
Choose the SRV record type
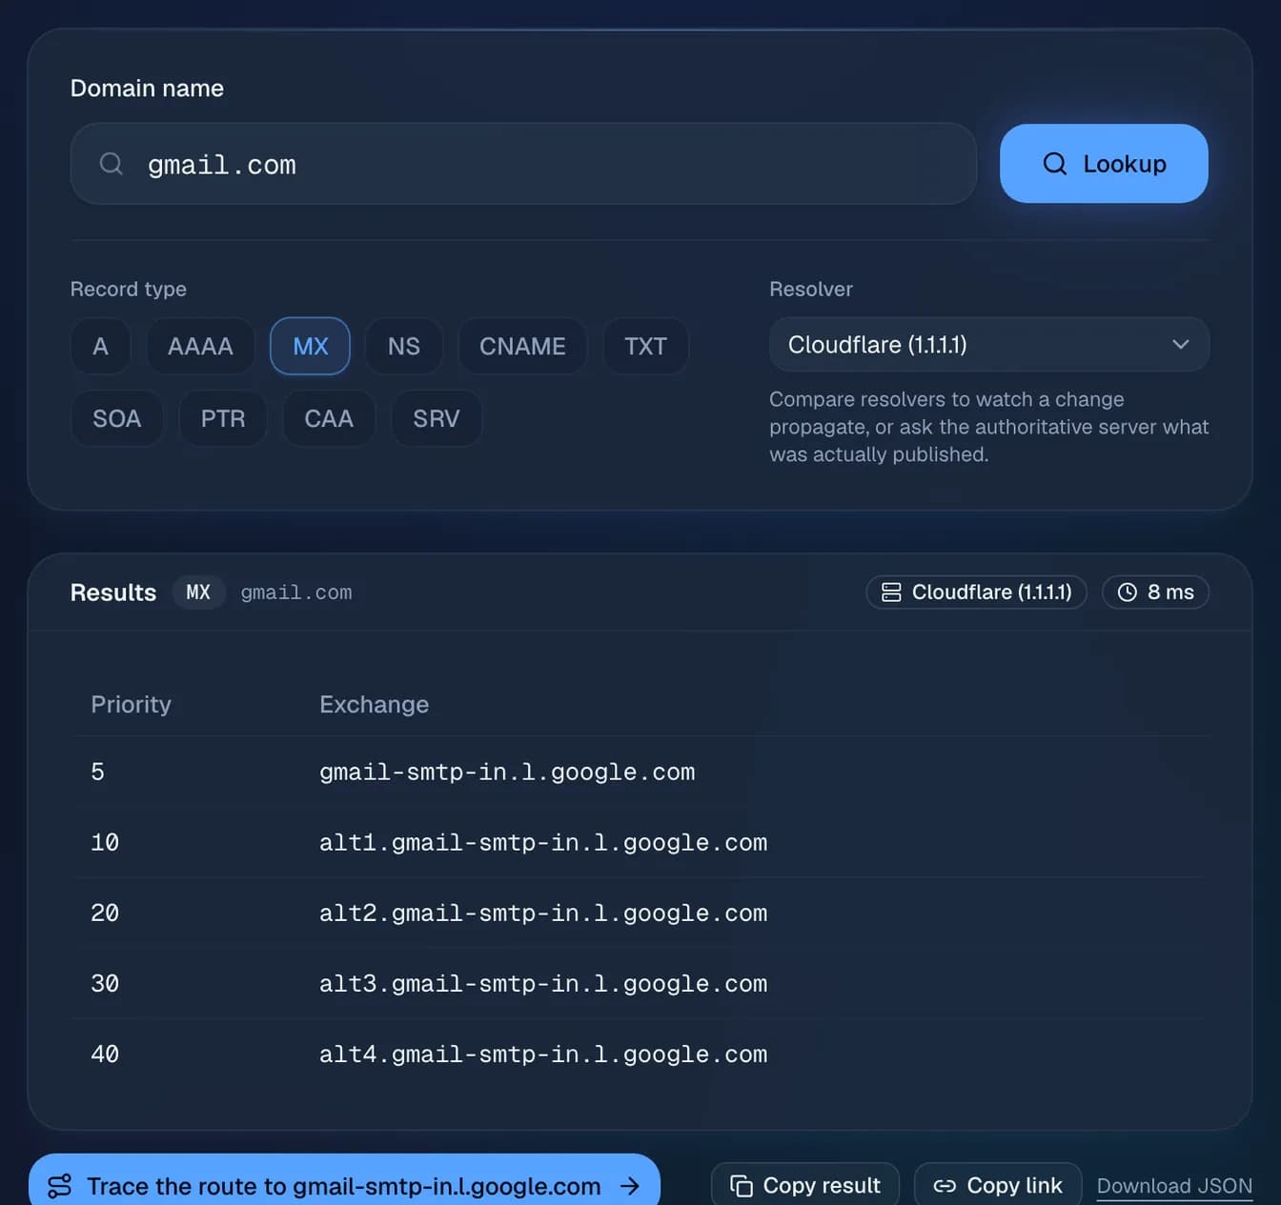pos(437,418)
